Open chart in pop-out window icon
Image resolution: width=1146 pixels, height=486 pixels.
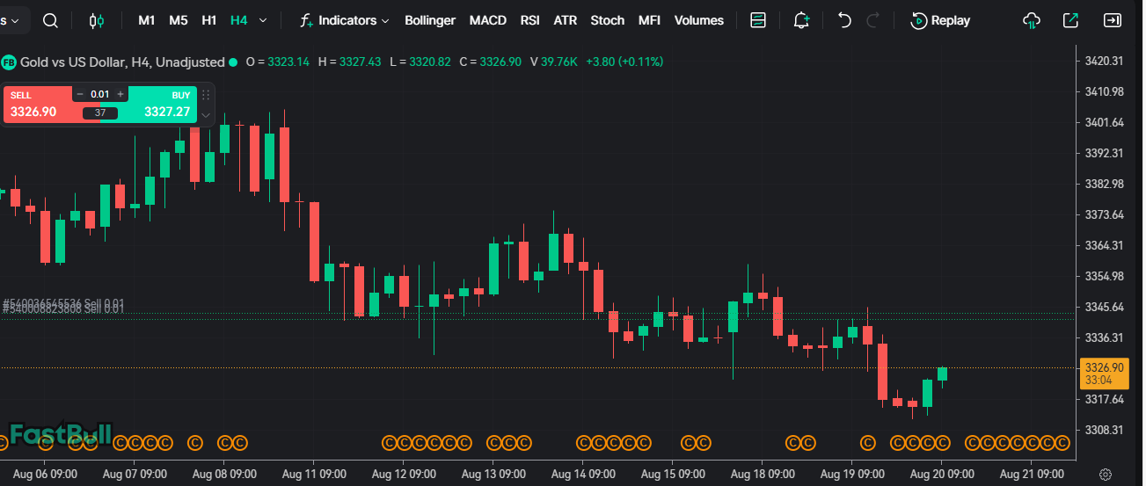click(1071, 20)
